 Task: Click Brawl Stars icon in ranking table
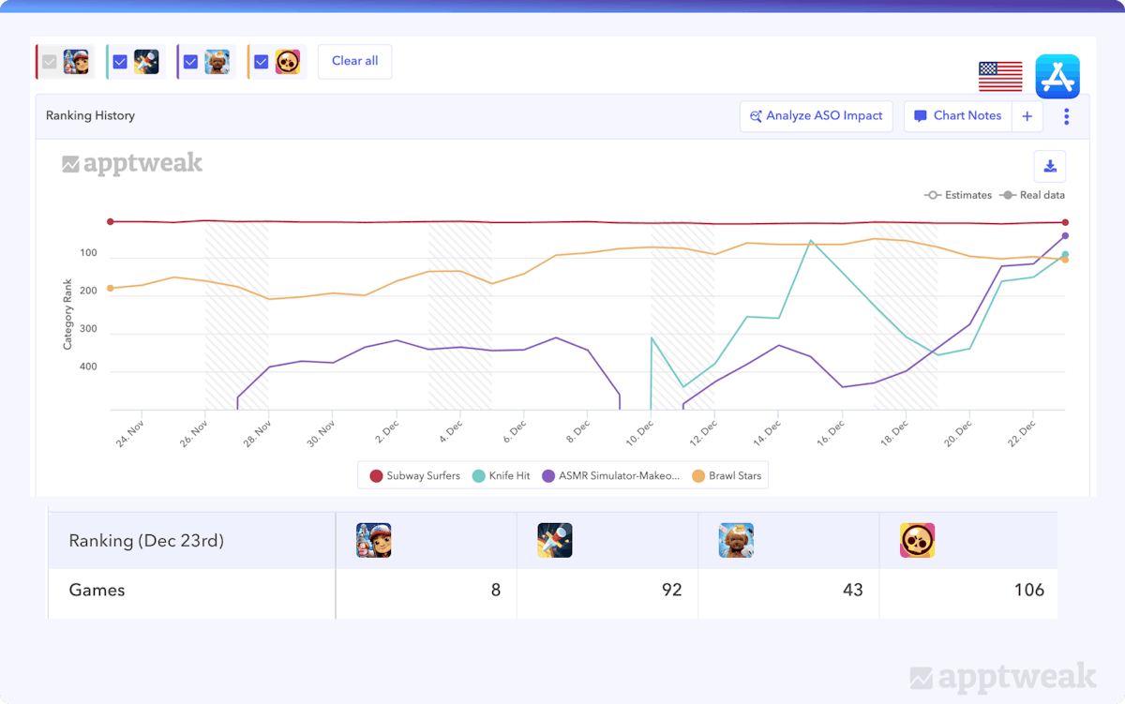click(x=917, y=541)
